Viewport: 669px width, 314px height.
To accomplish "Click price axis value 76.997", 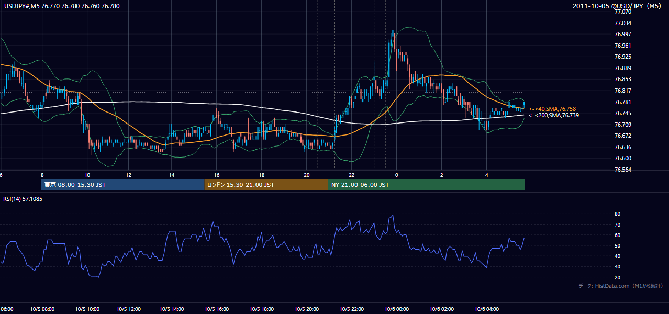I will [623, 34].
